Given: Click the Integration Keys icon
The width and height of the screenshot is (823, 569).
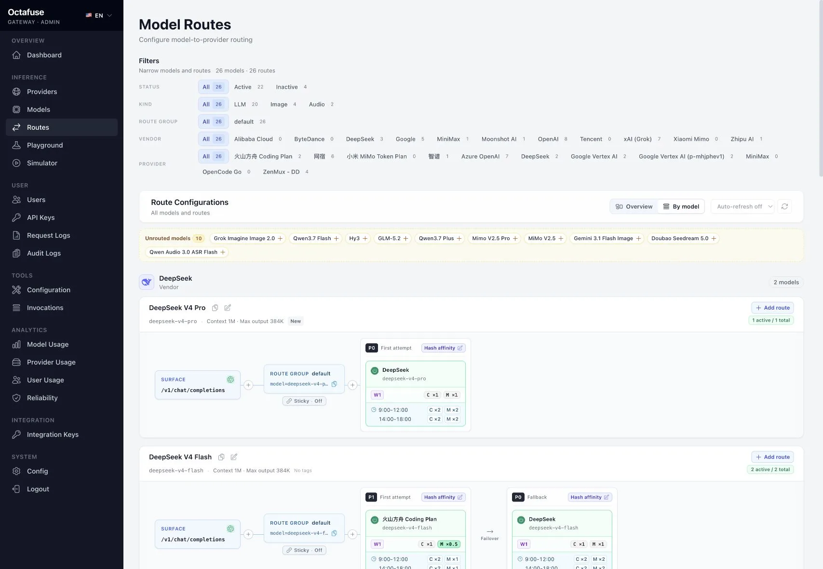Looking at the screenshot, I should (x=16, y=434).
